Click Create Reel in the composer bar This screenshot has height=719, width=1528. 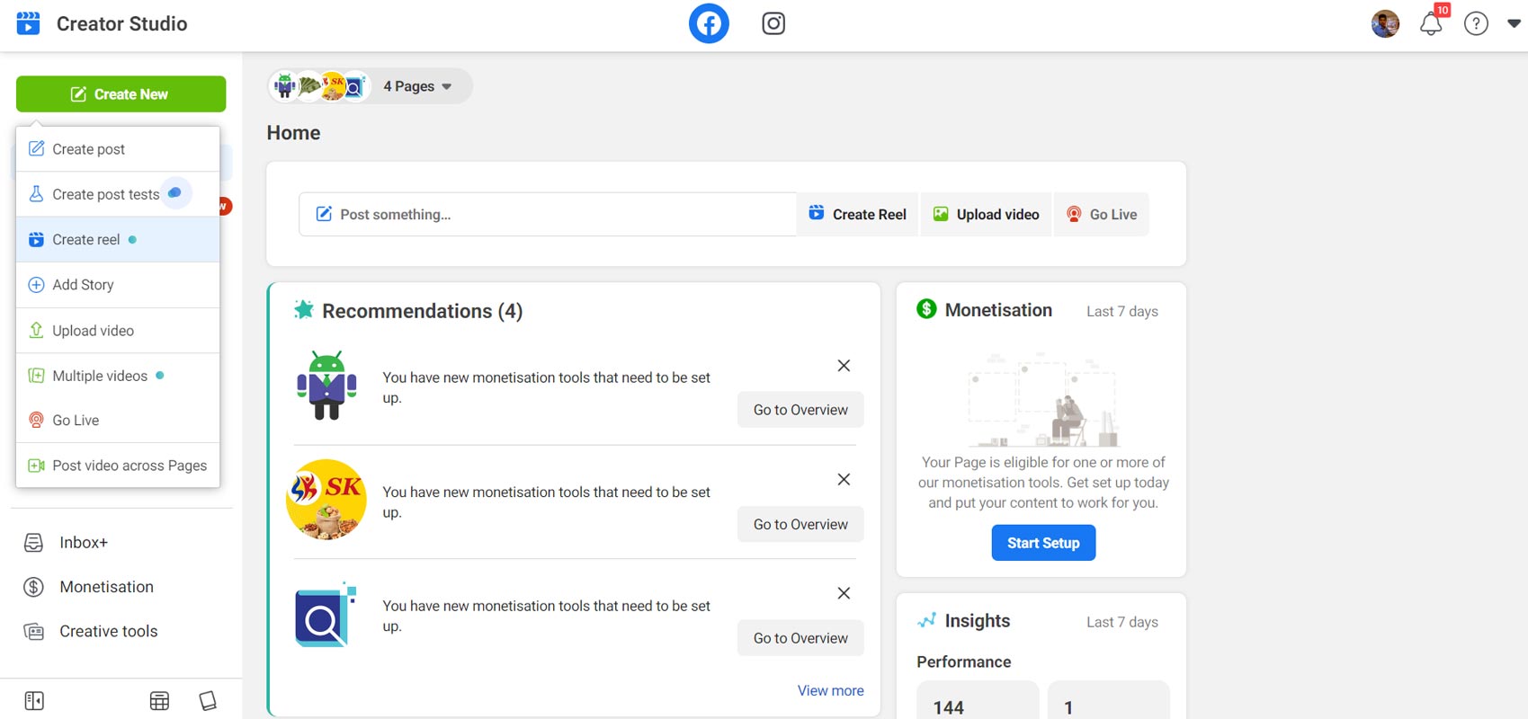[x=857, y=215]
